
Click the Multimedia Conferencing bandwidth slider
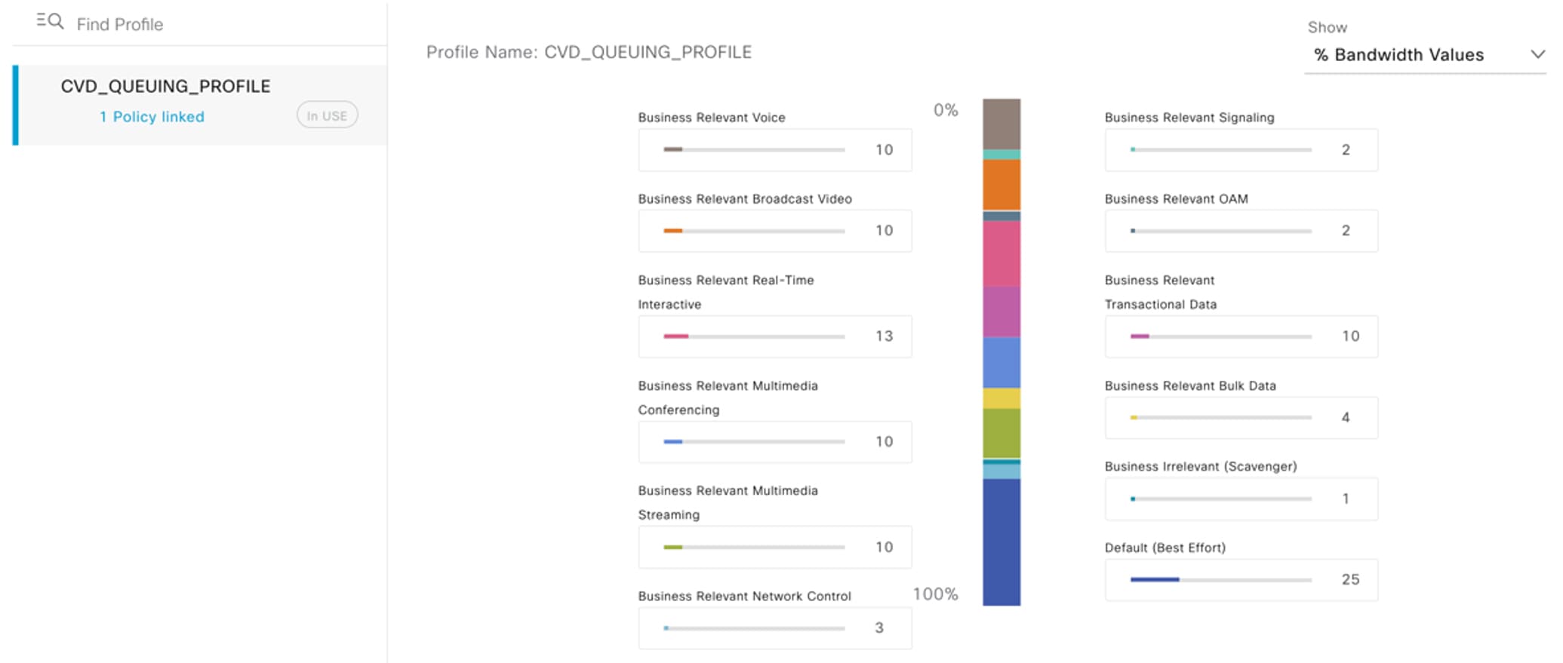click(754, 442)
